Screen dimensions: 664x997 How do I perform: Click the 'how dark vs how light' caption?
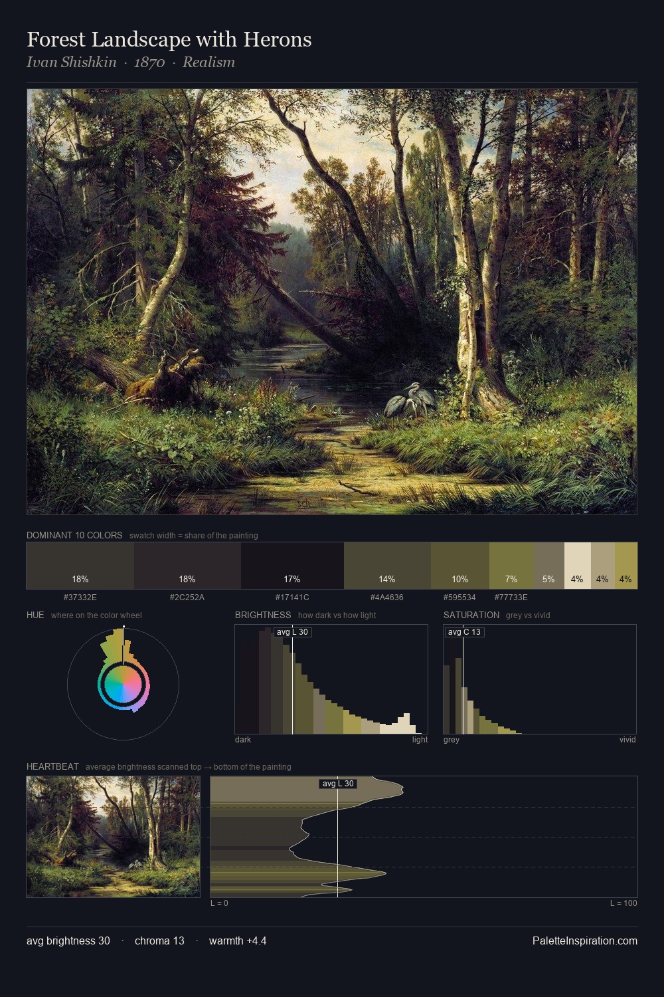[337, 615]
